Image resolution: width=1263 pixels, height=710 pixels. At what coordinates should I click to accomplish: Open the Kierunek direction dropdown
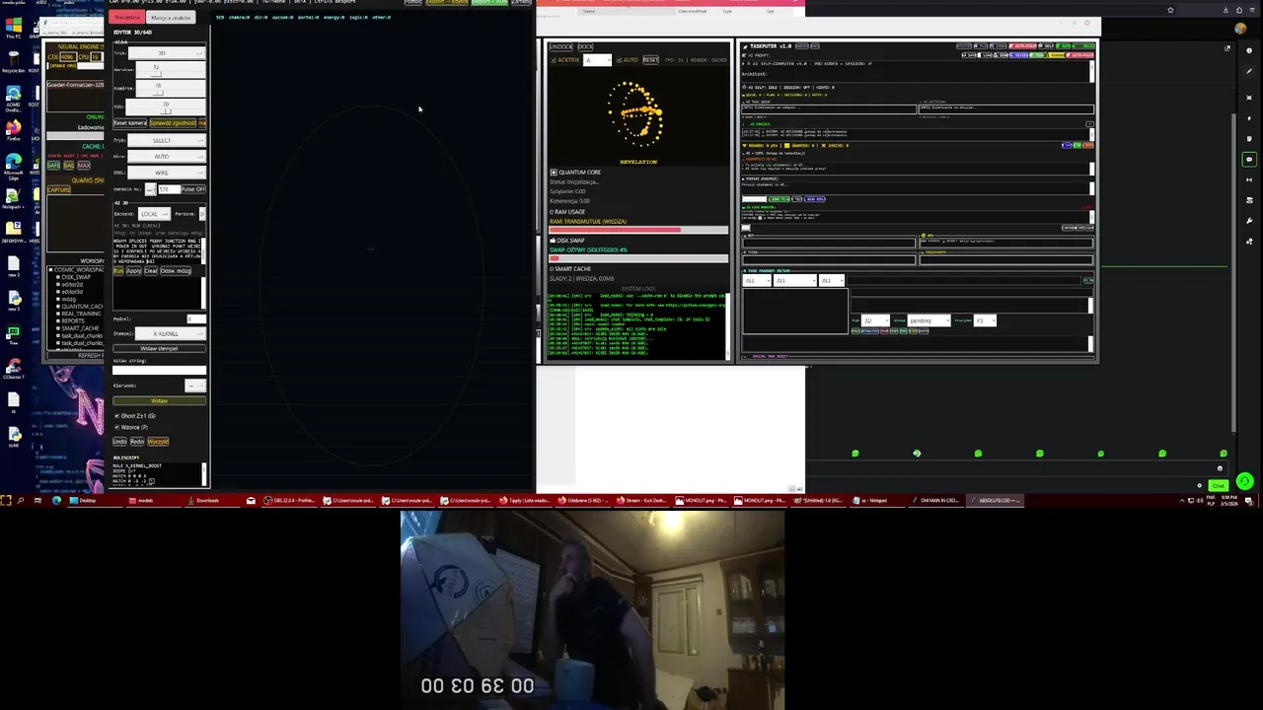point(195,386)
